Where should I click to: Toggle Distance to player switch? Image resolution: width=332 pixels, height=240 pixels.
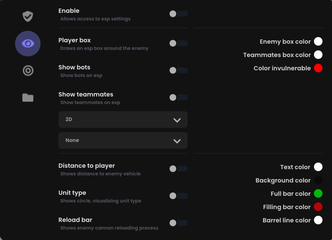point(178,169)
